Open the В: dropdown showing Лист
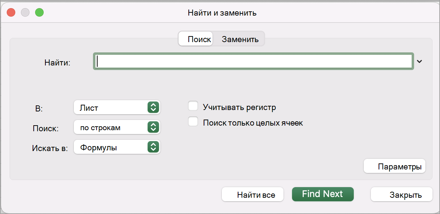 (x=111, y=108)
